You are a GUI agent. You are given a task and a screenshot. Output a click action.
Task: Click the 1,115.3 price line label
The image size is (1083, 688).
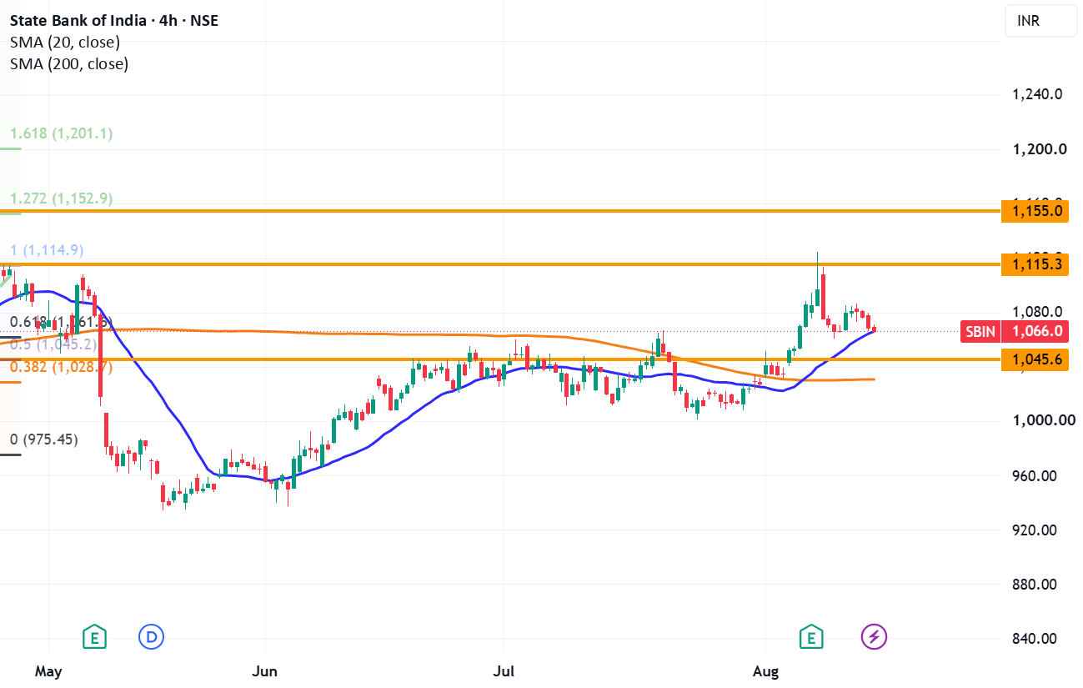[1036, 264]
